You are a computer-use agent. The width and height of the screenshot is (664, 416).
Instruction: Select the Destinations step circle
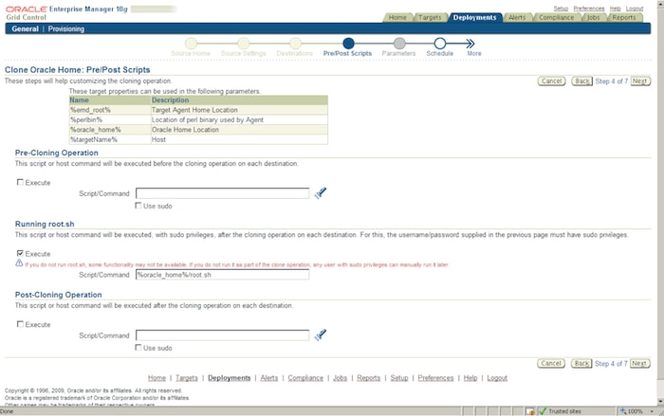(295, 44)
